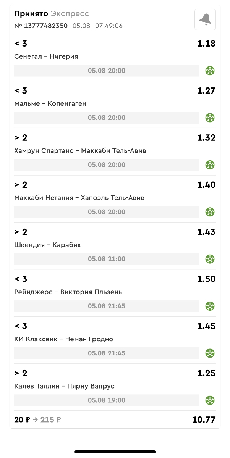This screenshot has width=230, height=458.
Task: Tap the 05.08 19:00 time bar
Action: tap(107, 400)
